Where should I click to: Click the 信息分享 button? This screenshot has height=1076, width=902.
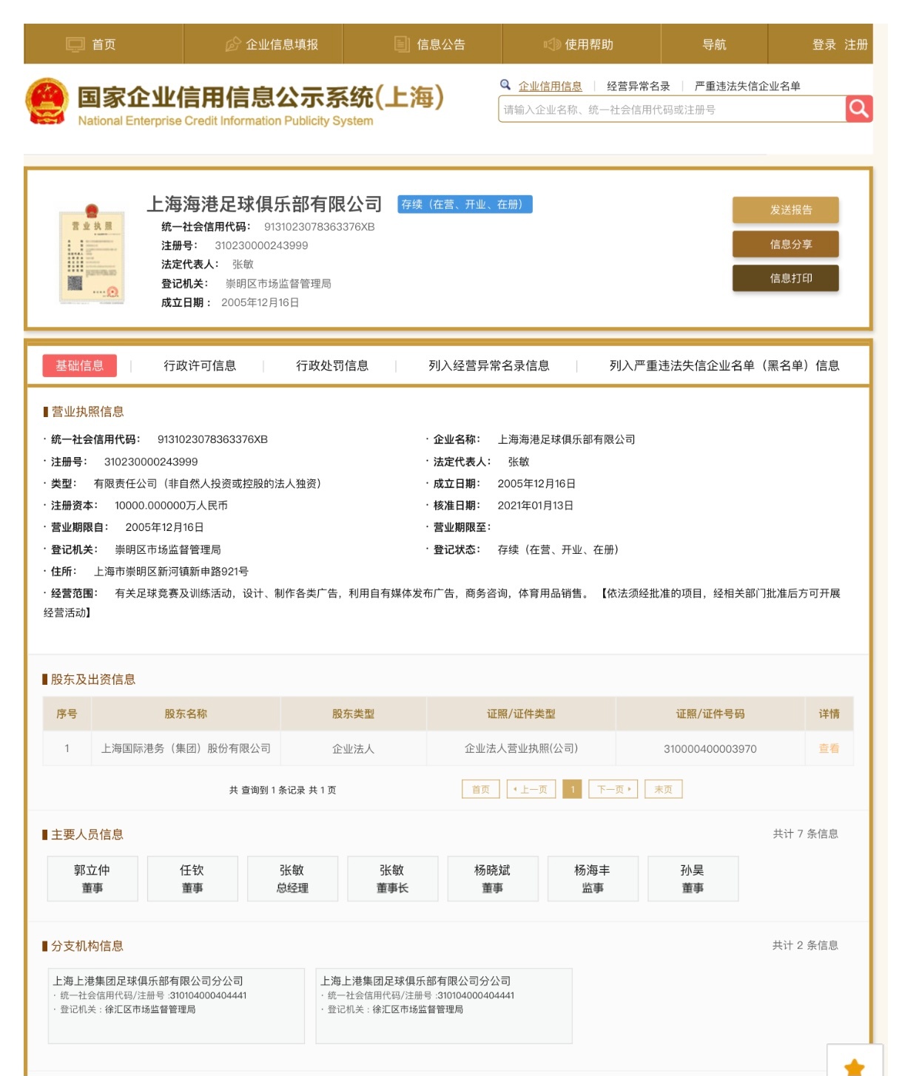click(786, 244)
